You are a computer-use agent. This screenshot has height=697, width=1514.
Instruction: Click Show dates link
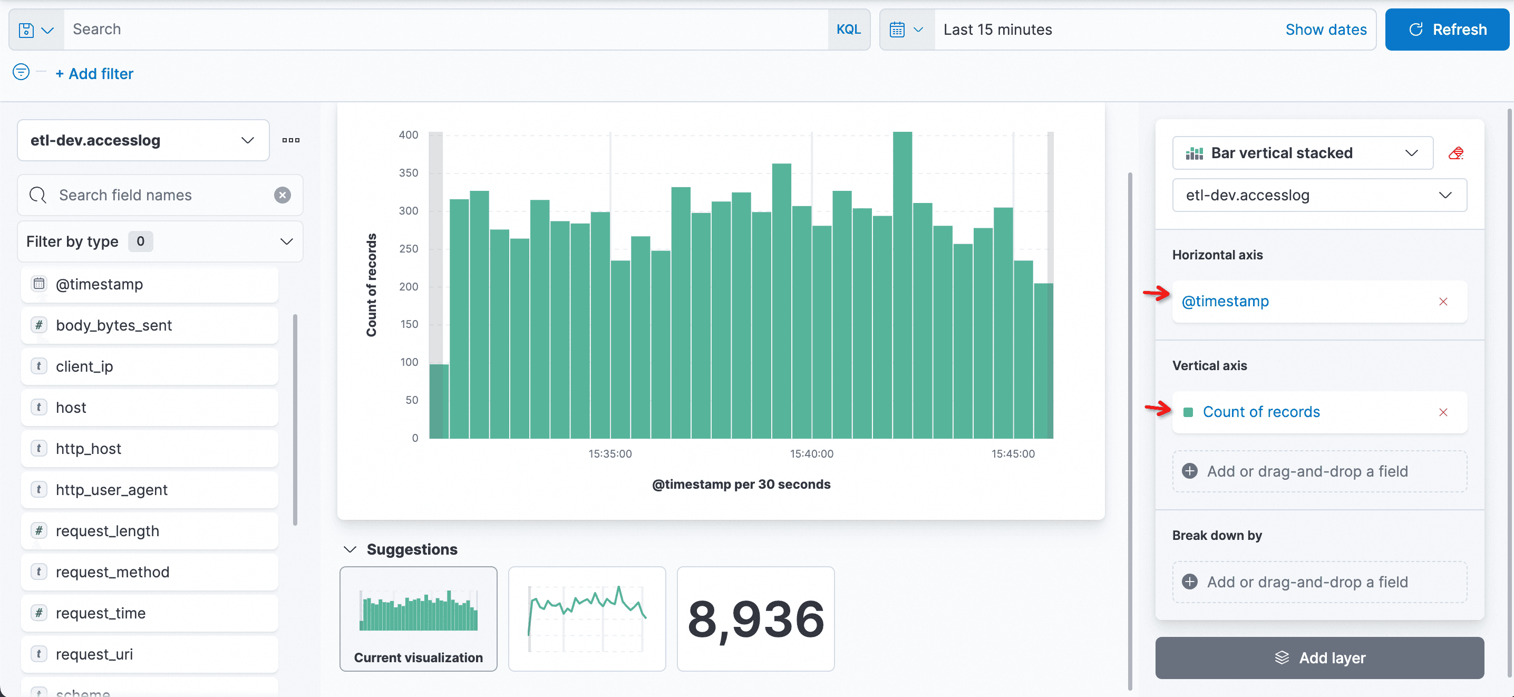pyautogui.click(x=1325, y=30)
